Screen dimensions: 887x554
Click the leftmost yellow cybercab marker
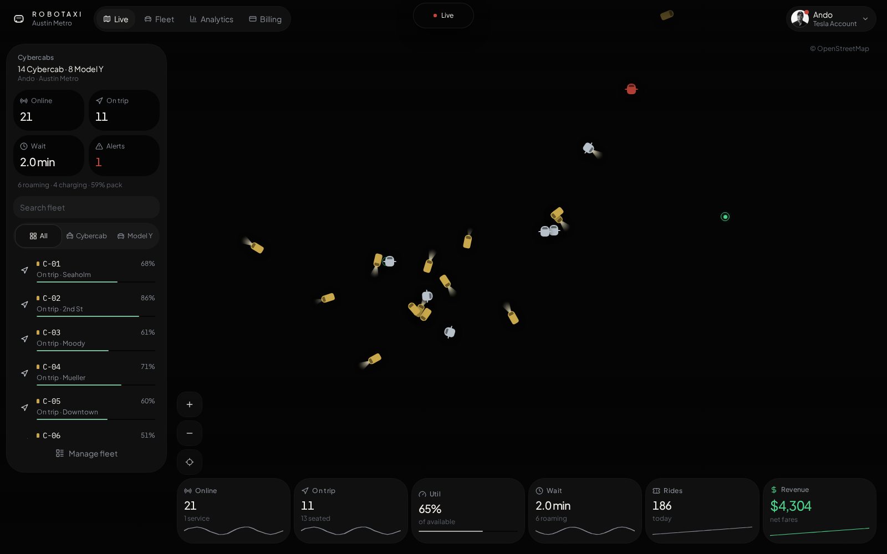pyautogui.click(x=257, y=247)
